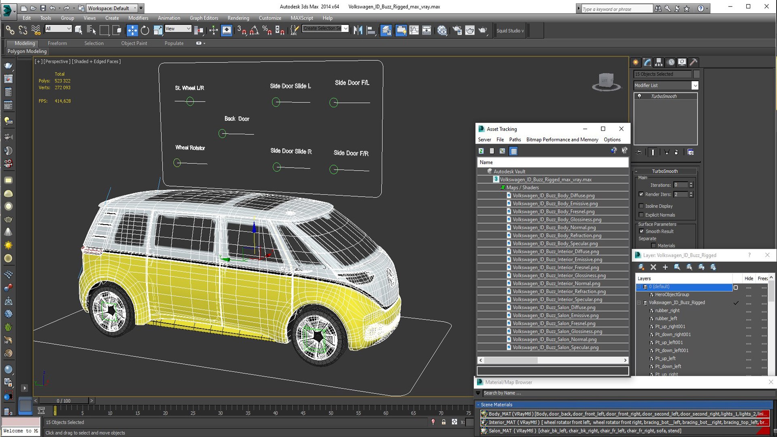Viewport: 777px width, 437px height.
Task: Select the Body_MAT (VRayMtl) material row
Action: (625, 414)
